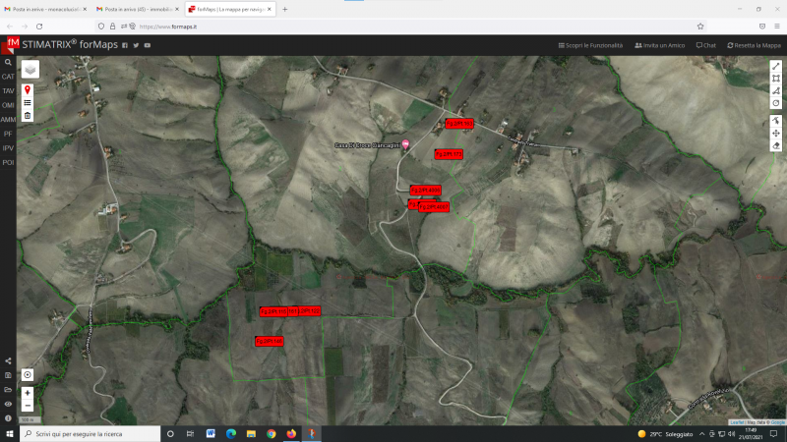Select the line measurement tool
Image resolution: width=787 pixels, height=442 pixels.
(776, 66)
